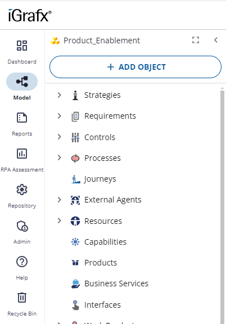Image resolution: width=226 pixels, height=324 pixels.
Task: Expand the Controls tree node
Action: [59, 137]
